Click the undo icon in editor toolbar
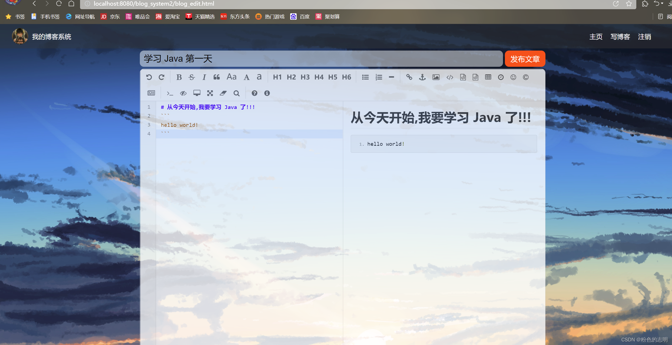The width and height of the screenshot is (672, 345). point(149,77)
